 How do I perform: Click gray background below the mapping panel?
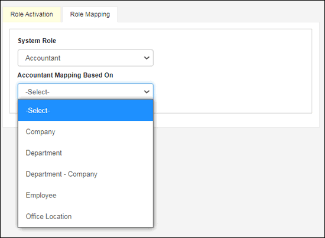point(238,182)
